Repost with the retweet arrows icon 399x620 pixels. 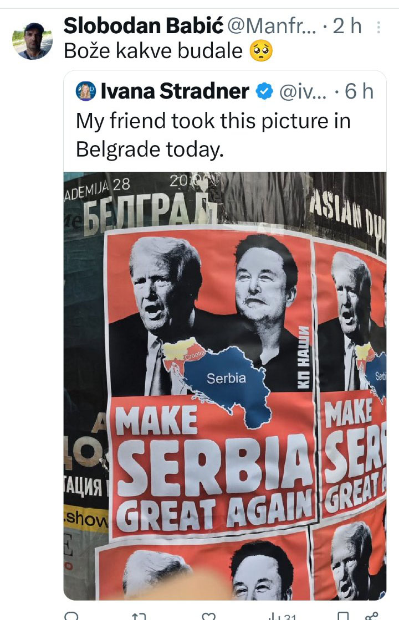pyautogui.click(x=139, y=616)
